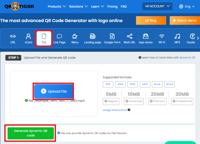
Task: Click the PNG format tag
Action: pos(132,84)
